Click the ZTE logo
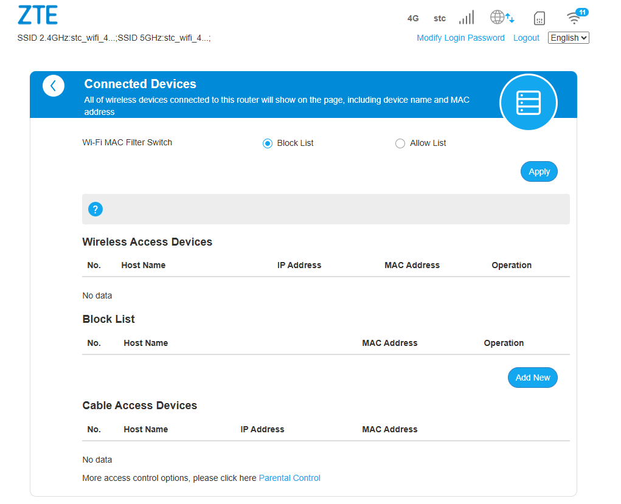 [38, 15]
